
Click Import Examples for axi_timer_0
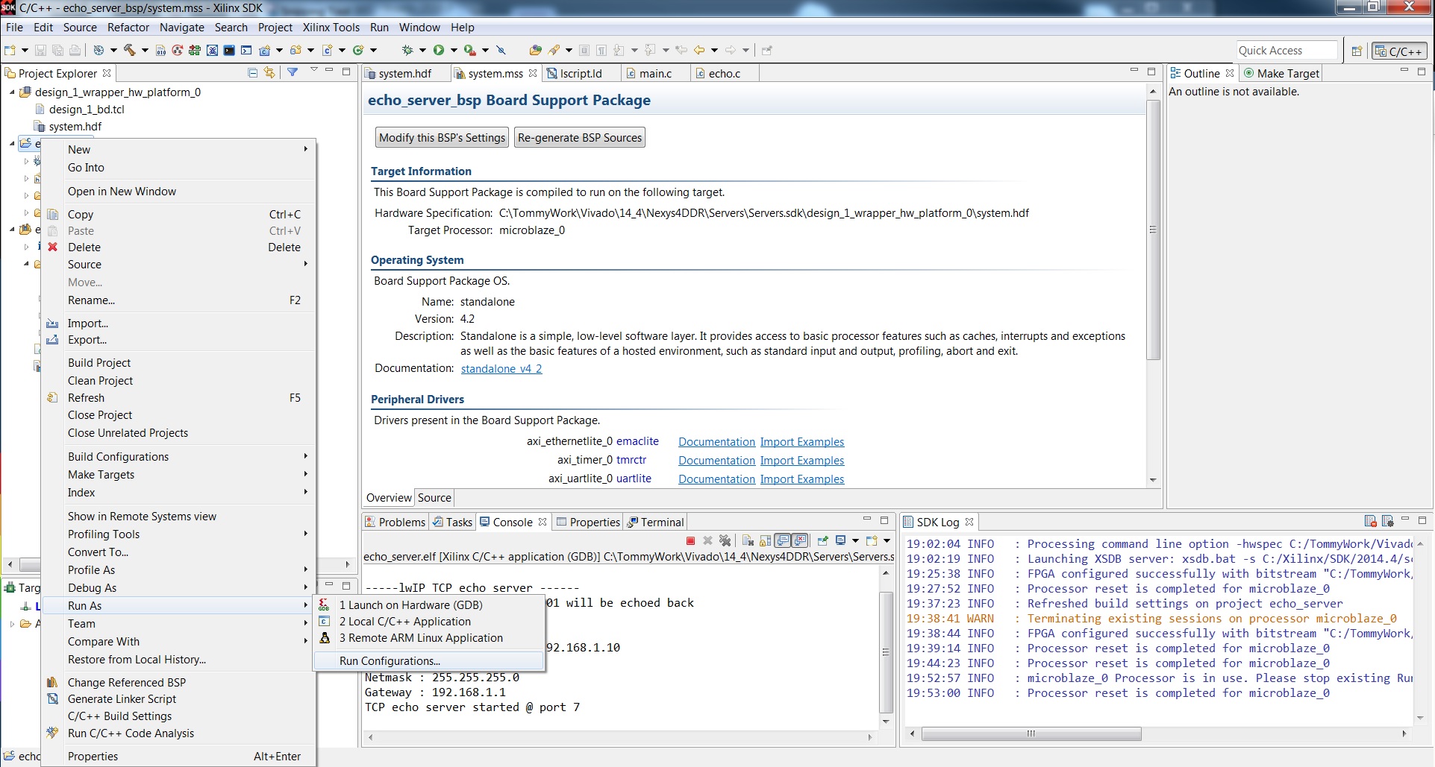tap(802, 461)
